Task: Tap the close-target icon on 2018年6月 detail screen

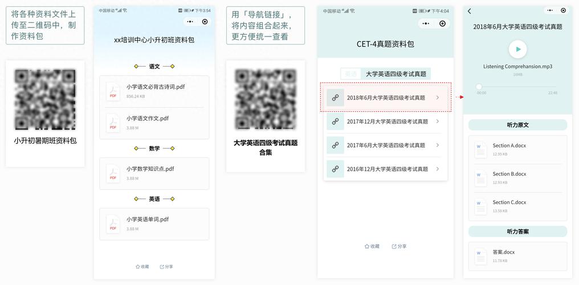Action: [563, 11]
